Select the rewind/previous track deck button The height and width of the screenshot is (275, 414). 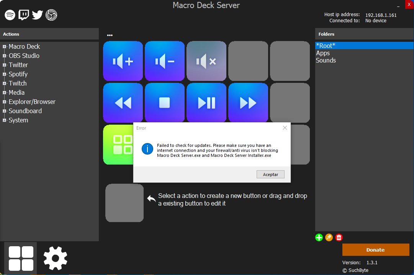[123, 103]
